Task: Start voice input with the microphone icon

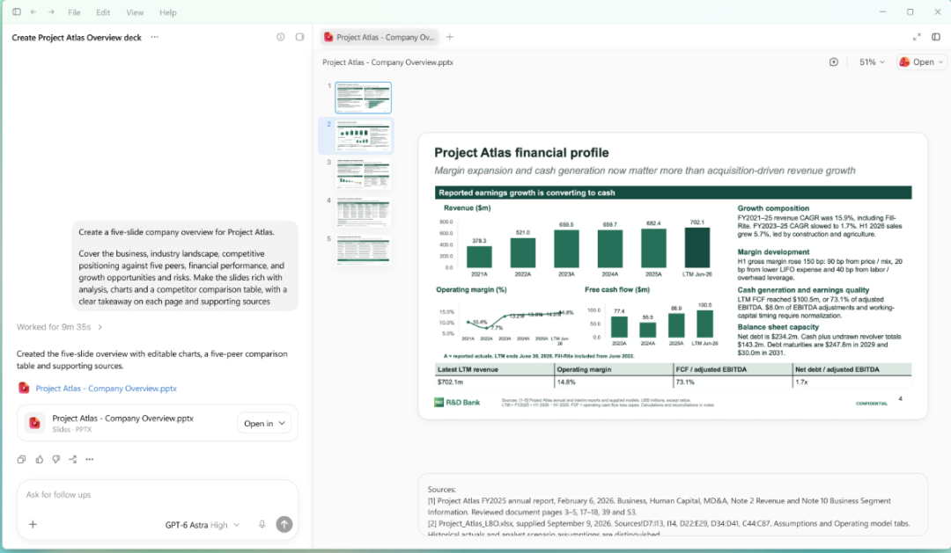Action: tap(262, 525)
